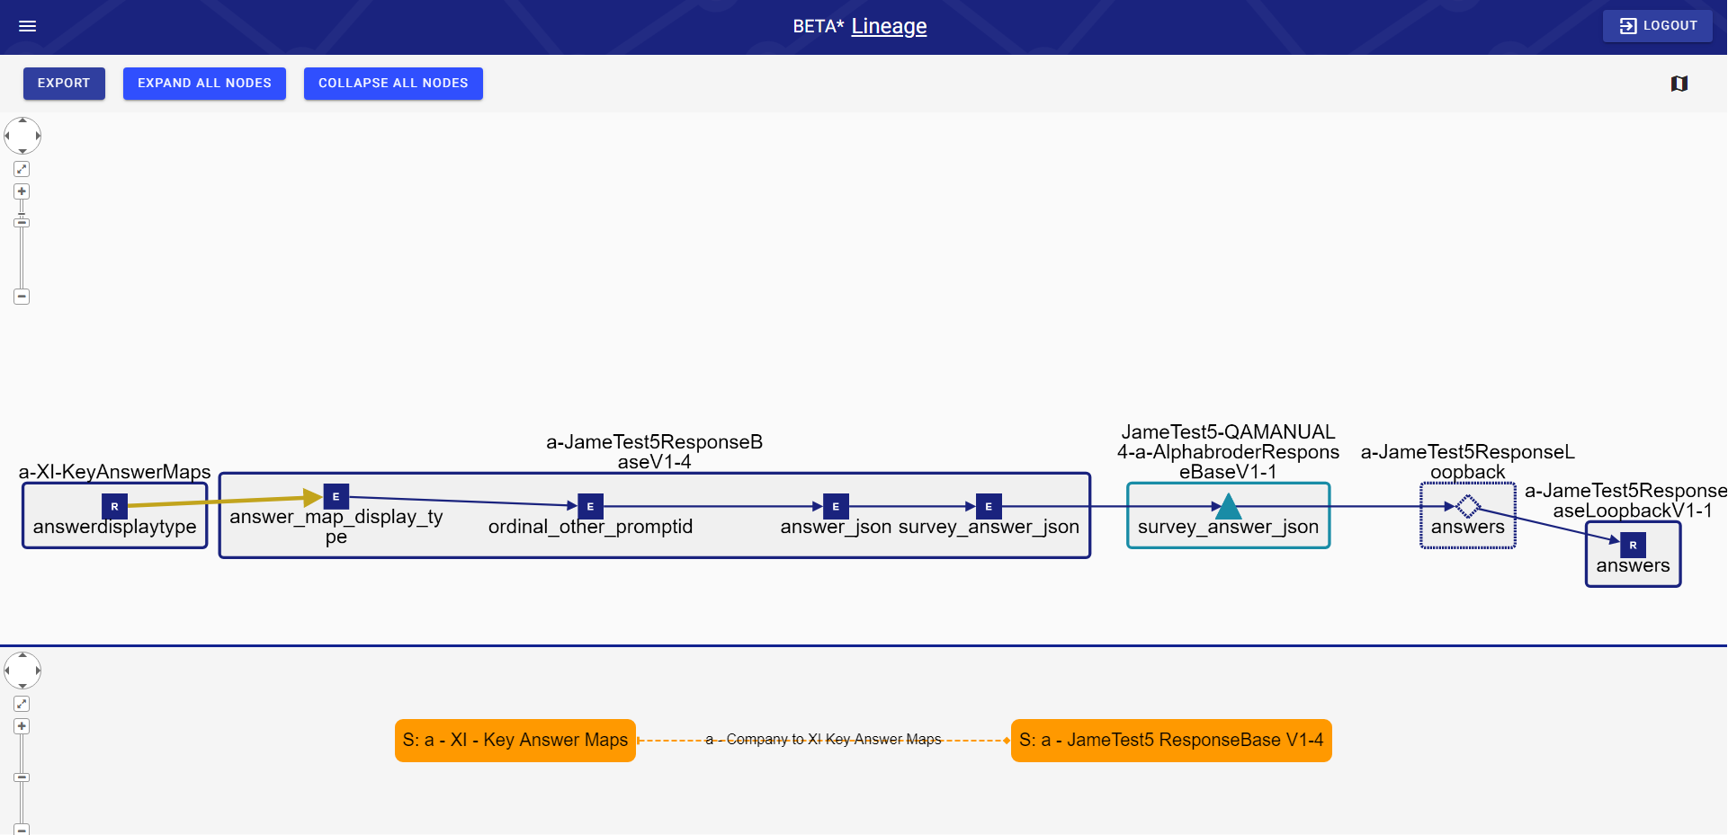Select the orange 'S: a - JameTest5 ResponseBase V1-4' node
The width and height of the screenshot is (1728, 835).
1171,741
